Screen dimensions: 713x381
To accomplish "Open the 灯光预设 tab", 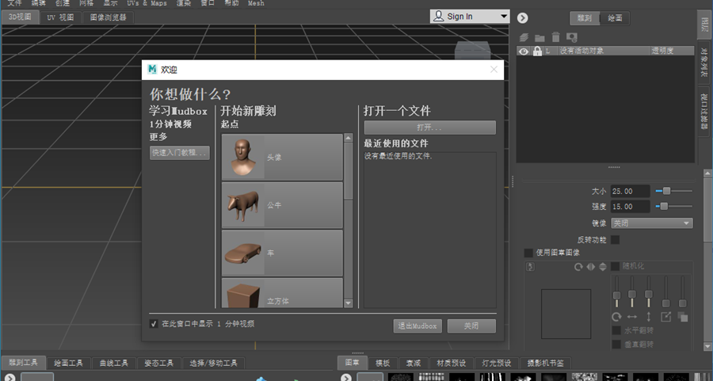I will pos(496,364).
